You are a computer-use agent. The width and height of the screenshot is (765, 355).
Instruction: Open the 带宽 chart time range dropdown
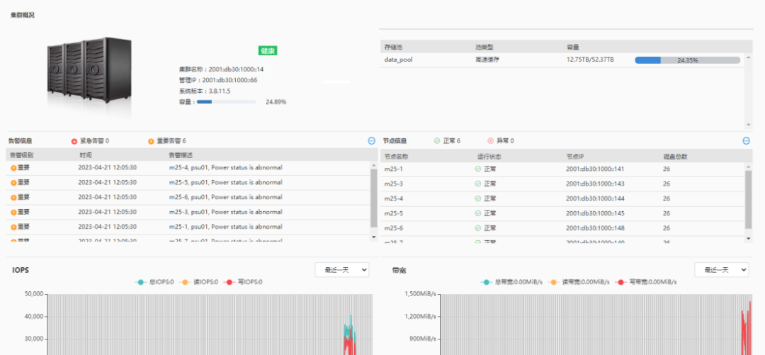click(721, 270)
